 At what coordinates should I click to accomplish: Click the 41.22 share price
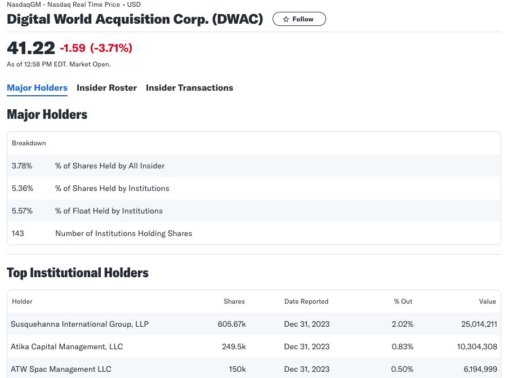(31, 48)
